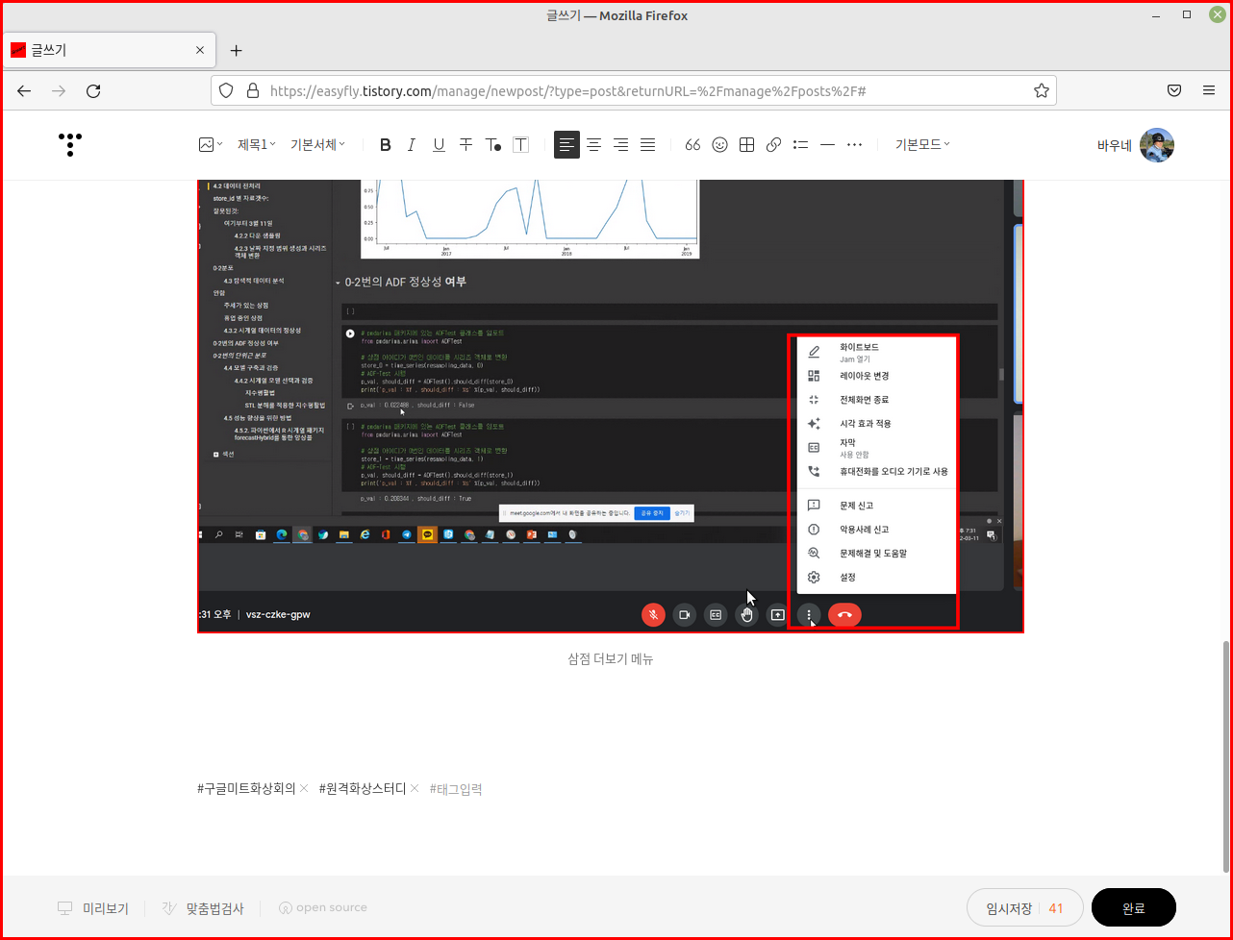Click the 태그입력 tag input field

pyautogui.click(x=456, y=789)
